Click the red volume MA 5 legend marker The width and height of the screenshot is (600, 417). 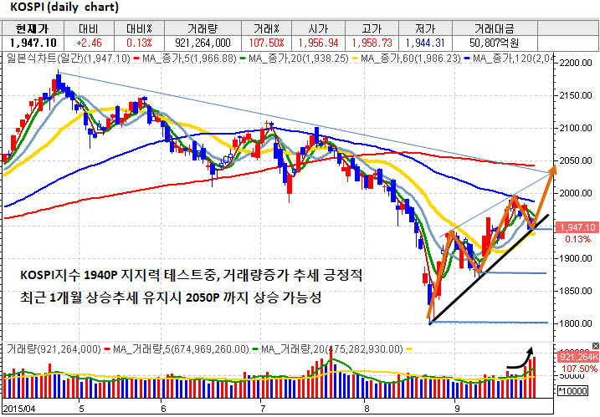click(107, 348)
